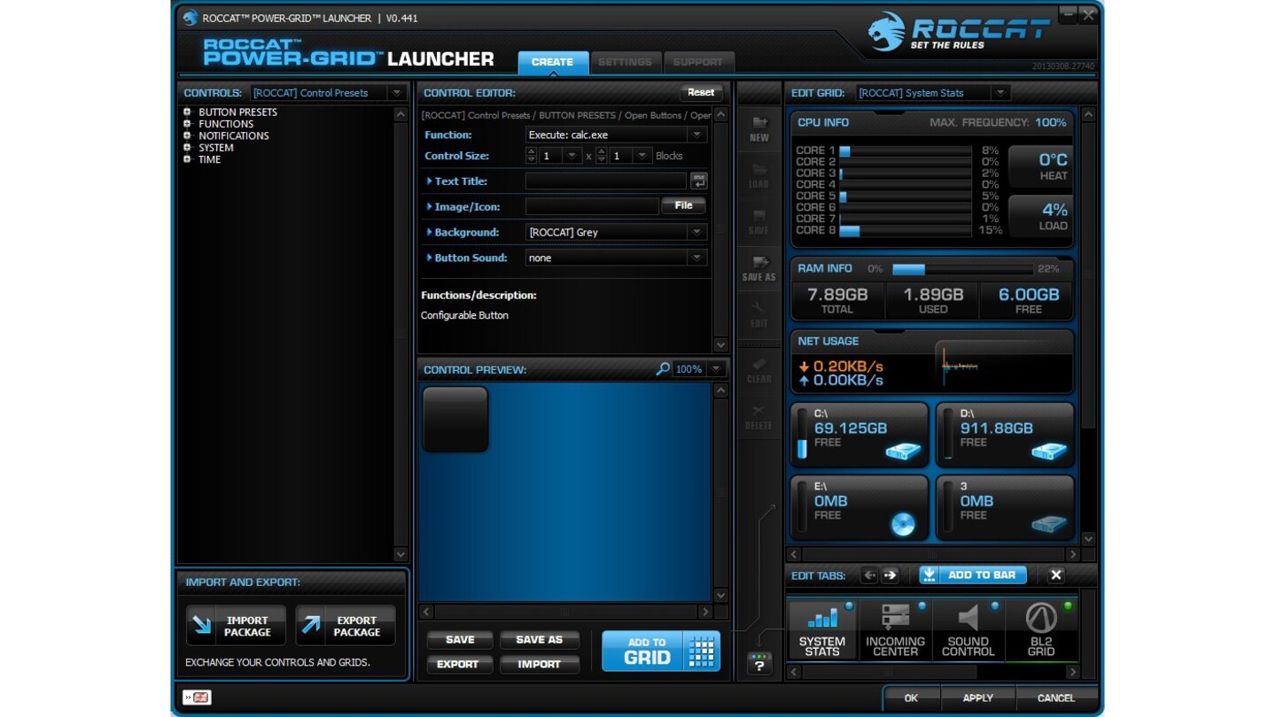Image resolution: width=1276 pixels, height=717 pixels.
Task: Click in the Text Title input field
Action: (605, 181)
